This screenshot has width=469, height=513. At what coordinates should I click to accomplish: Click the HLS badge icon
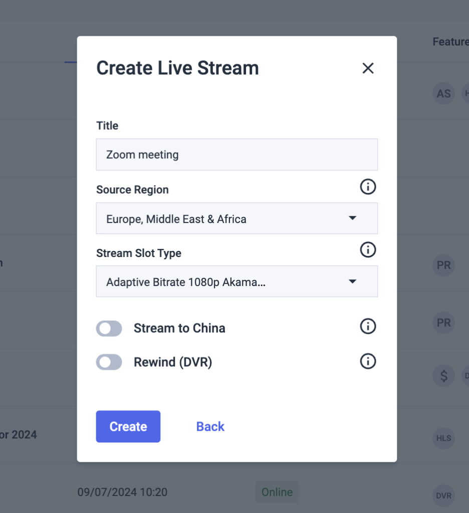click(x=443, y=438)
